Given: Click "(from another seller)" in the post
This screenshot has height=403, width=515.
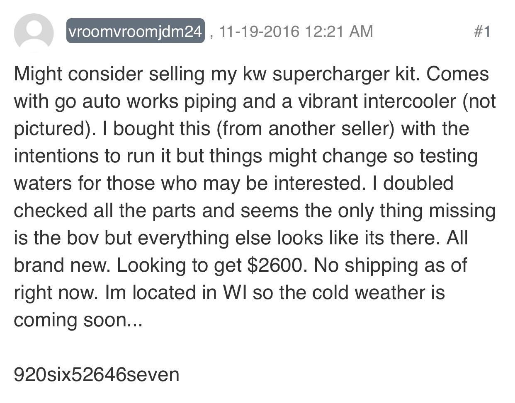Looking at the screenshot, I should 305,129.
